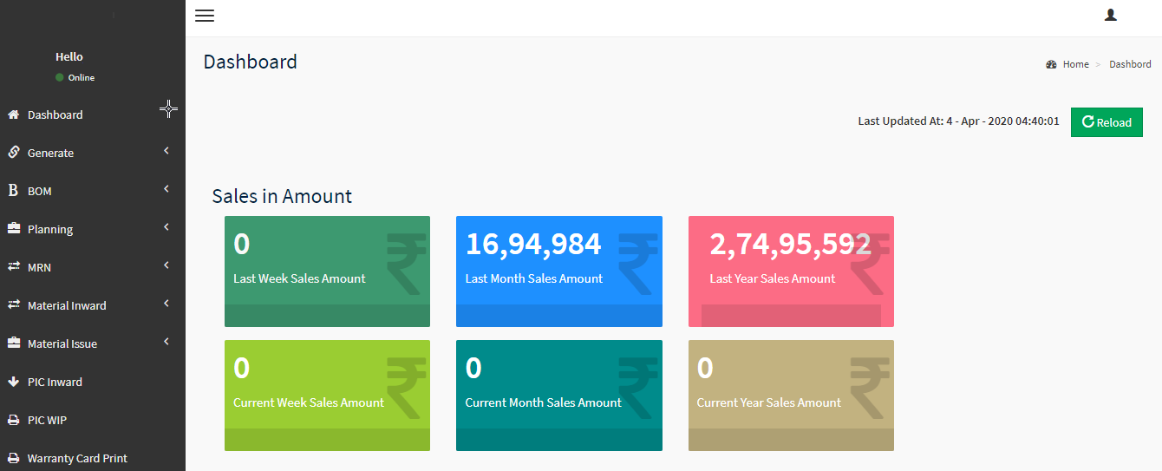Toggle the hamburger sidebar menu

point(205,16)
